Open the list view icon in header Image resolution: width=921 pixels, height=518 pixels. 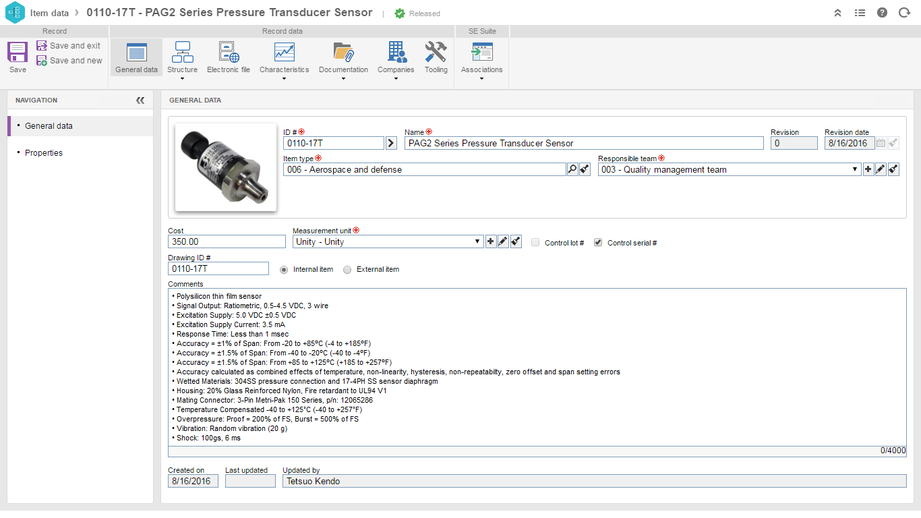tap(860, 13)
